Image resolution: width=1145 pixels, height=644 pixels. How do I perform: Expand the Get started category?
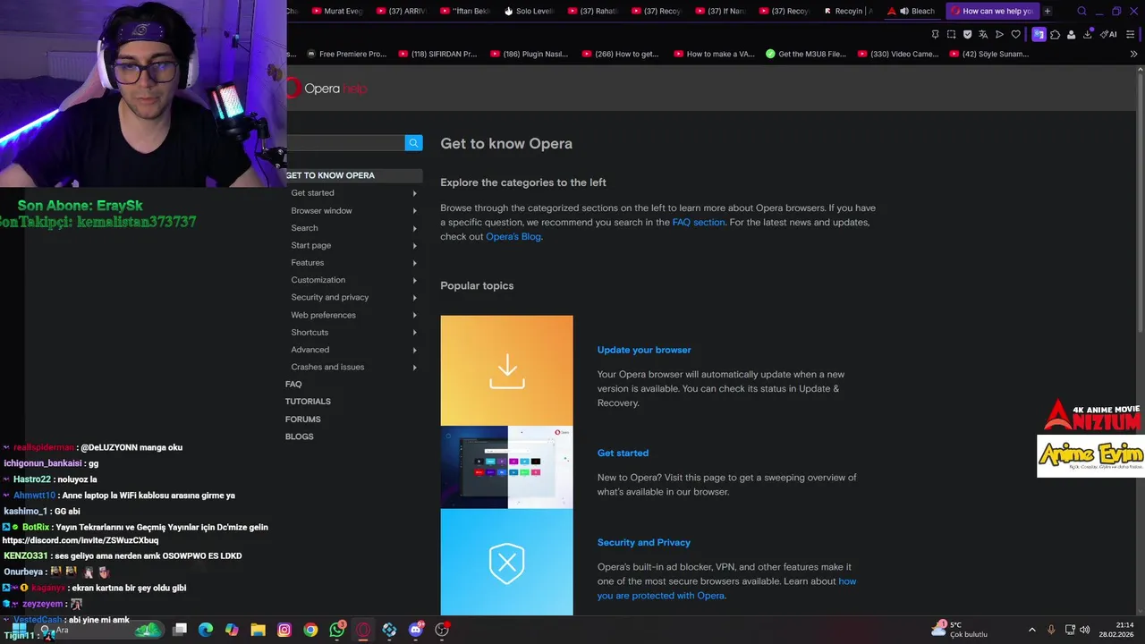click(352, 193)
